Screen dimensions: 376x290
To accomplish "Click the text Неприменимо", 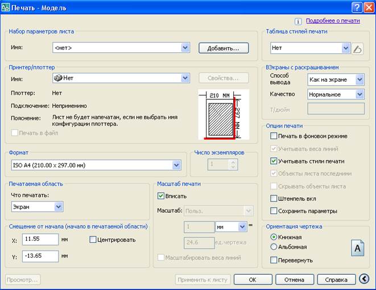I will pos(69,106).
